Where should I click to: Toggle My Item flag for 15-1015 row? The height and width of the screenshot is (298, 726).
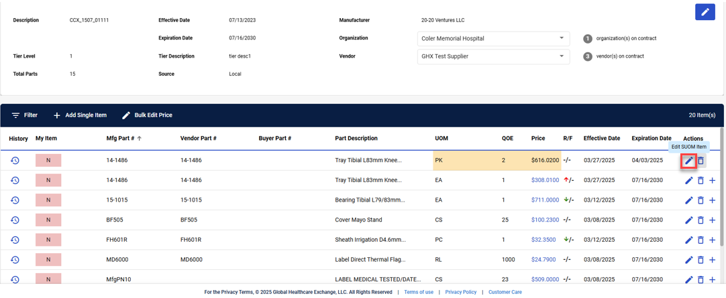[48, 200]
